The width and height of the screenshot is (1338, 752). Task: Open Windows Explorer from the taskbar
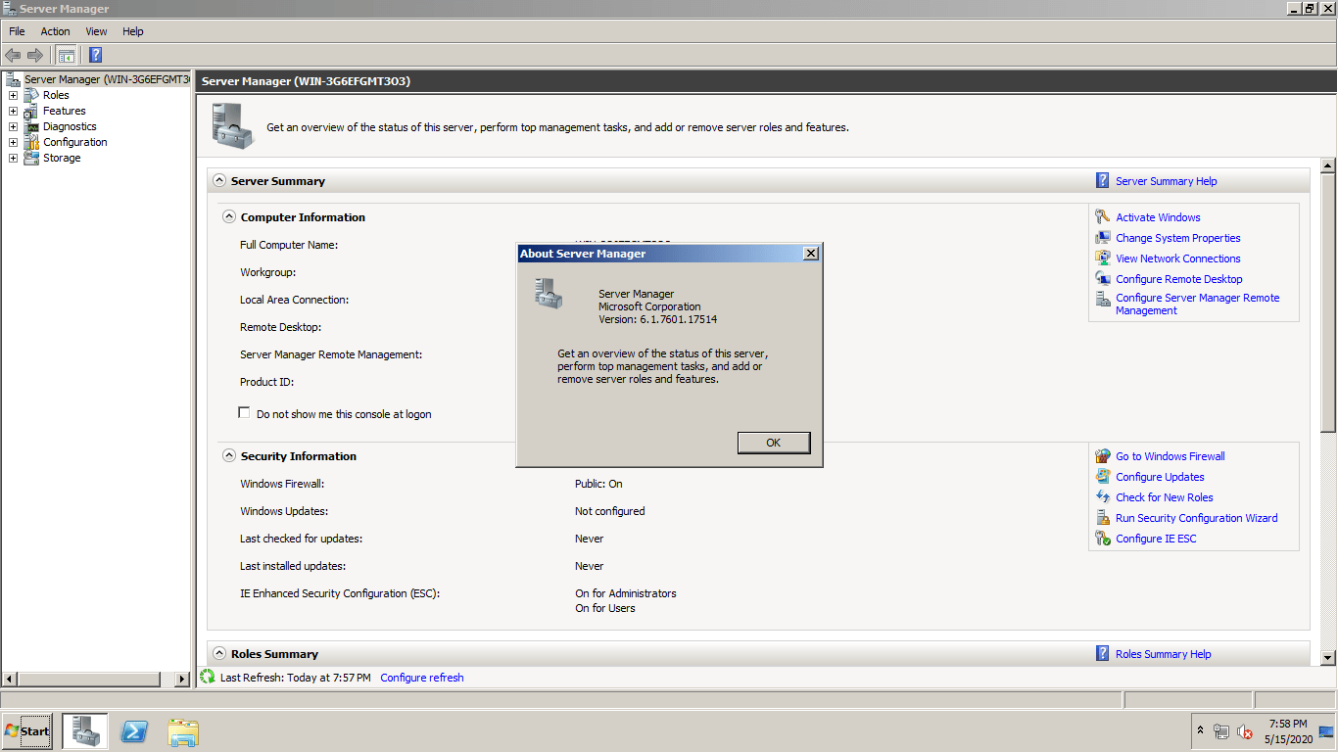(183, 731)
